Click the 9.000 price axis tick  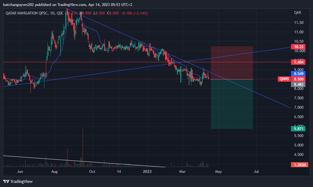tap(299, 70)
